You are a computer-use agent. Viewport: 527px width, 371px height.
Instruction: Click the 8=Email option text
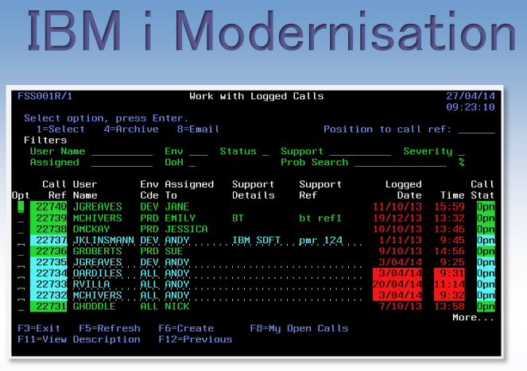198,129
